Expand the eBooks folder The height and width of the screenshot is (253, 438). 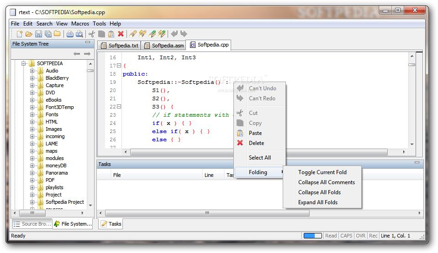click(32, 100)
